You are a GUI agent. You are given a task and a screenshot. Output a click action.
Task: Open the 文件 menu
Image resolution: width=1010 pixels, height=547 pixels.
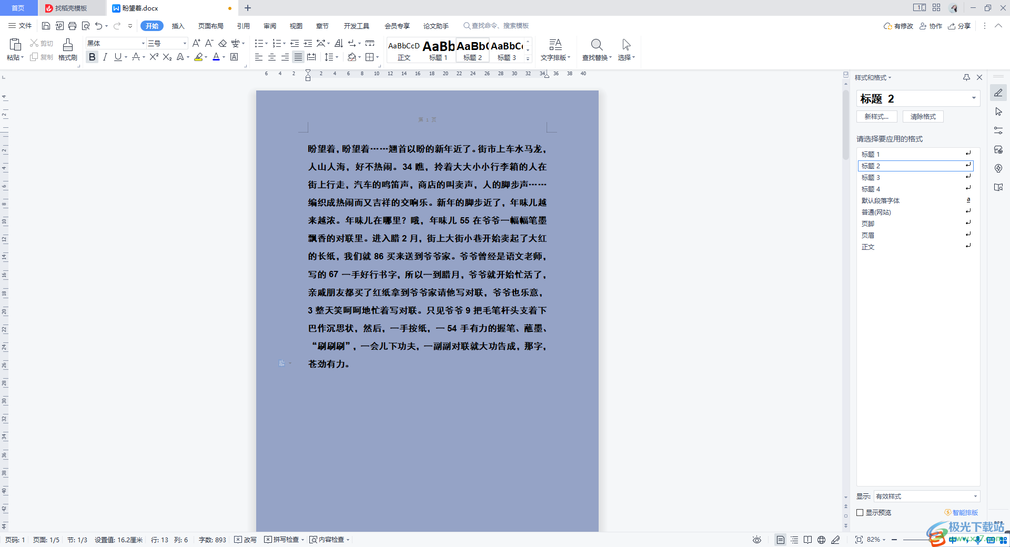(x=20, y=26)
